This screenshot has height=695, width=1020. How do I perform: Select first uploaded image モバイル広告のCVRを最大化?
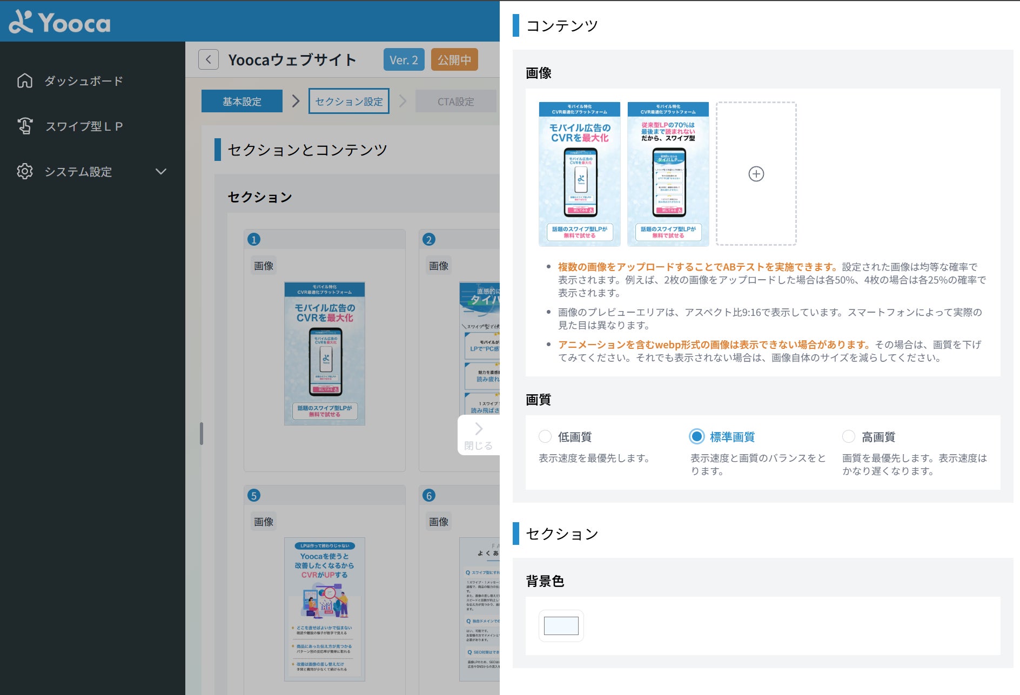pos(580,174)
